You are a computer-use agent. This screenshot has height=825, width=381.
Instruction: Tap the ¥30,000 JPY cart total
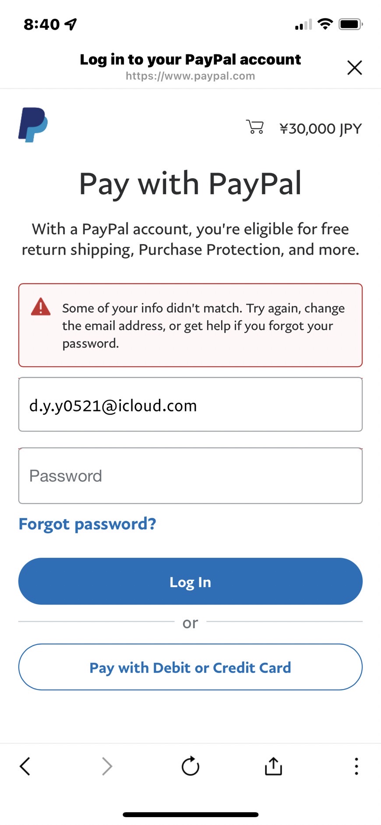(321, 128)
